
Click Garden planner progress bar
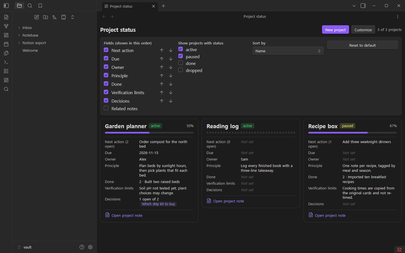pyautogui.click(x=149, y=133)
